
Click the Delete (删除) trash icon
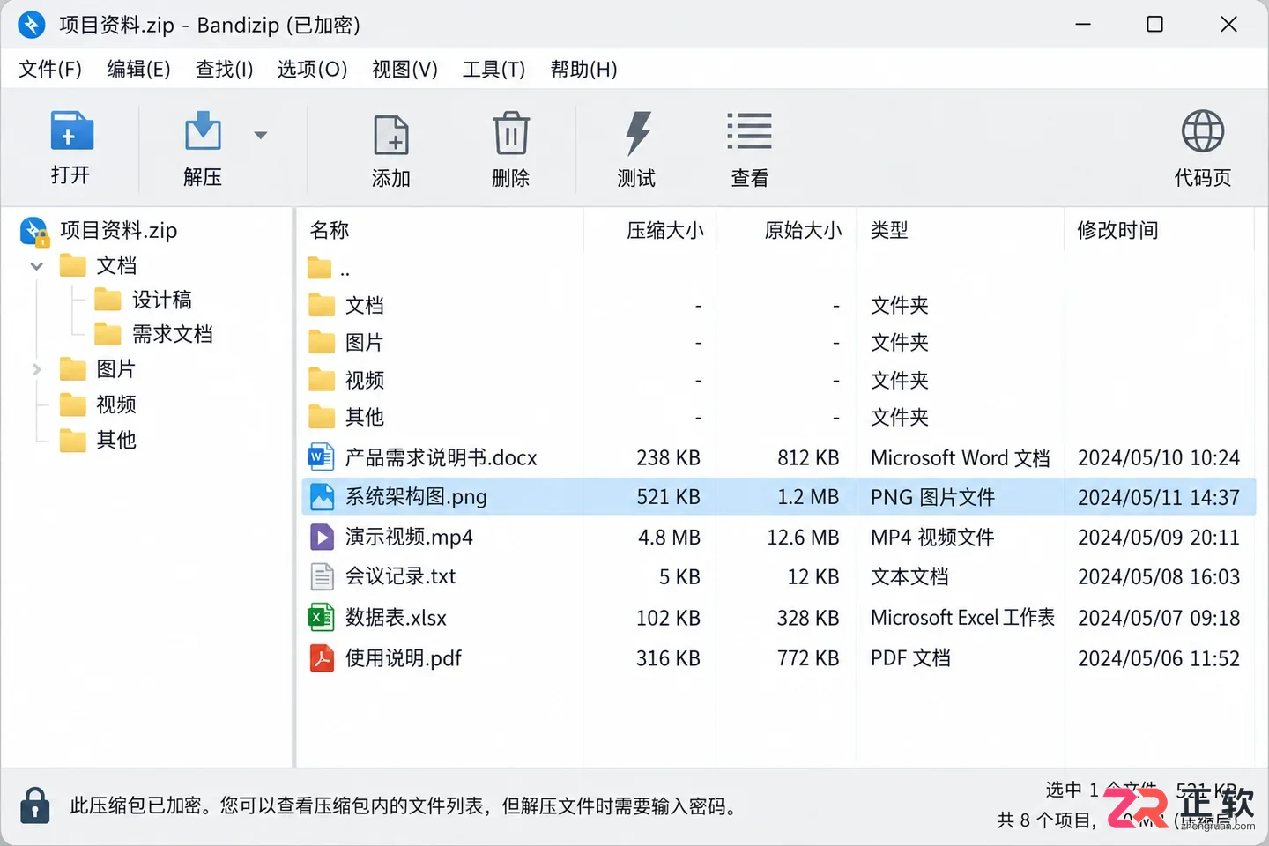pyautogui.click(x=511, y=134)
